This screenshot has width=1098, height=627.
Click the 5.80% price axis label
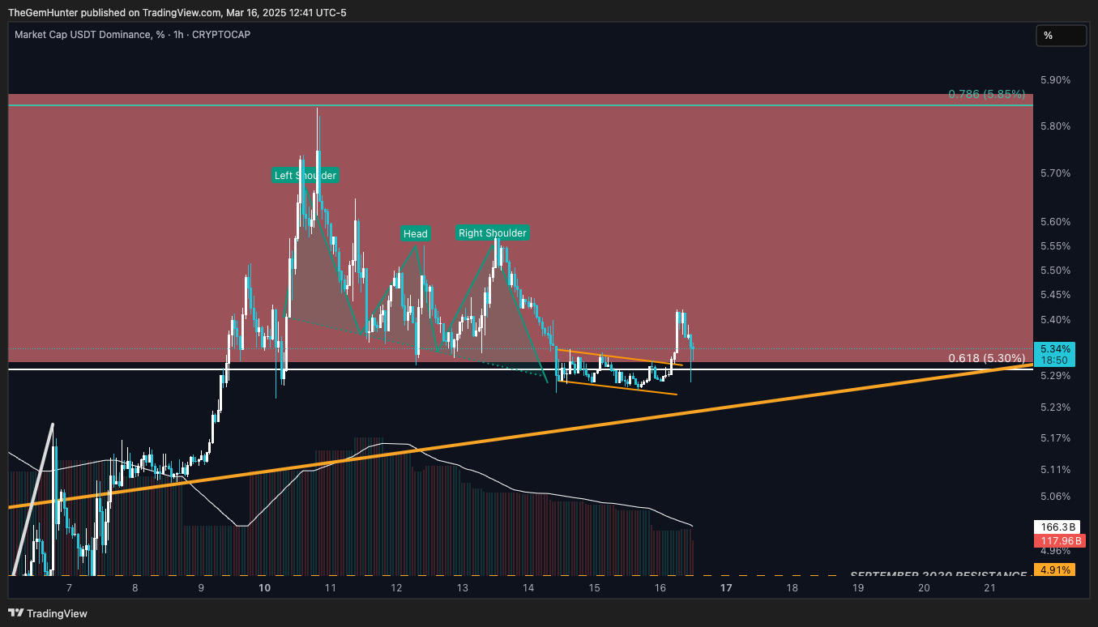tap(1055, 126)
